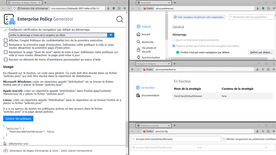
Task: Click the about:config search field
Action: (176, 139)
